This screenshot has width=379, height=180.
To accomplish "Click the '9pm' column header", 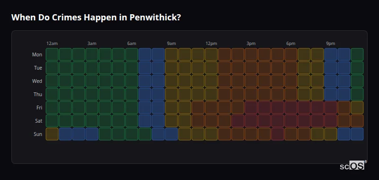I will coord(331,44).
